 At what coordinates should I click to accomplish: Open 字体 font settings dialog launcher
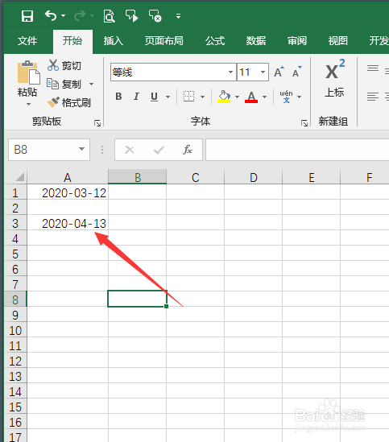click(304, 123)
